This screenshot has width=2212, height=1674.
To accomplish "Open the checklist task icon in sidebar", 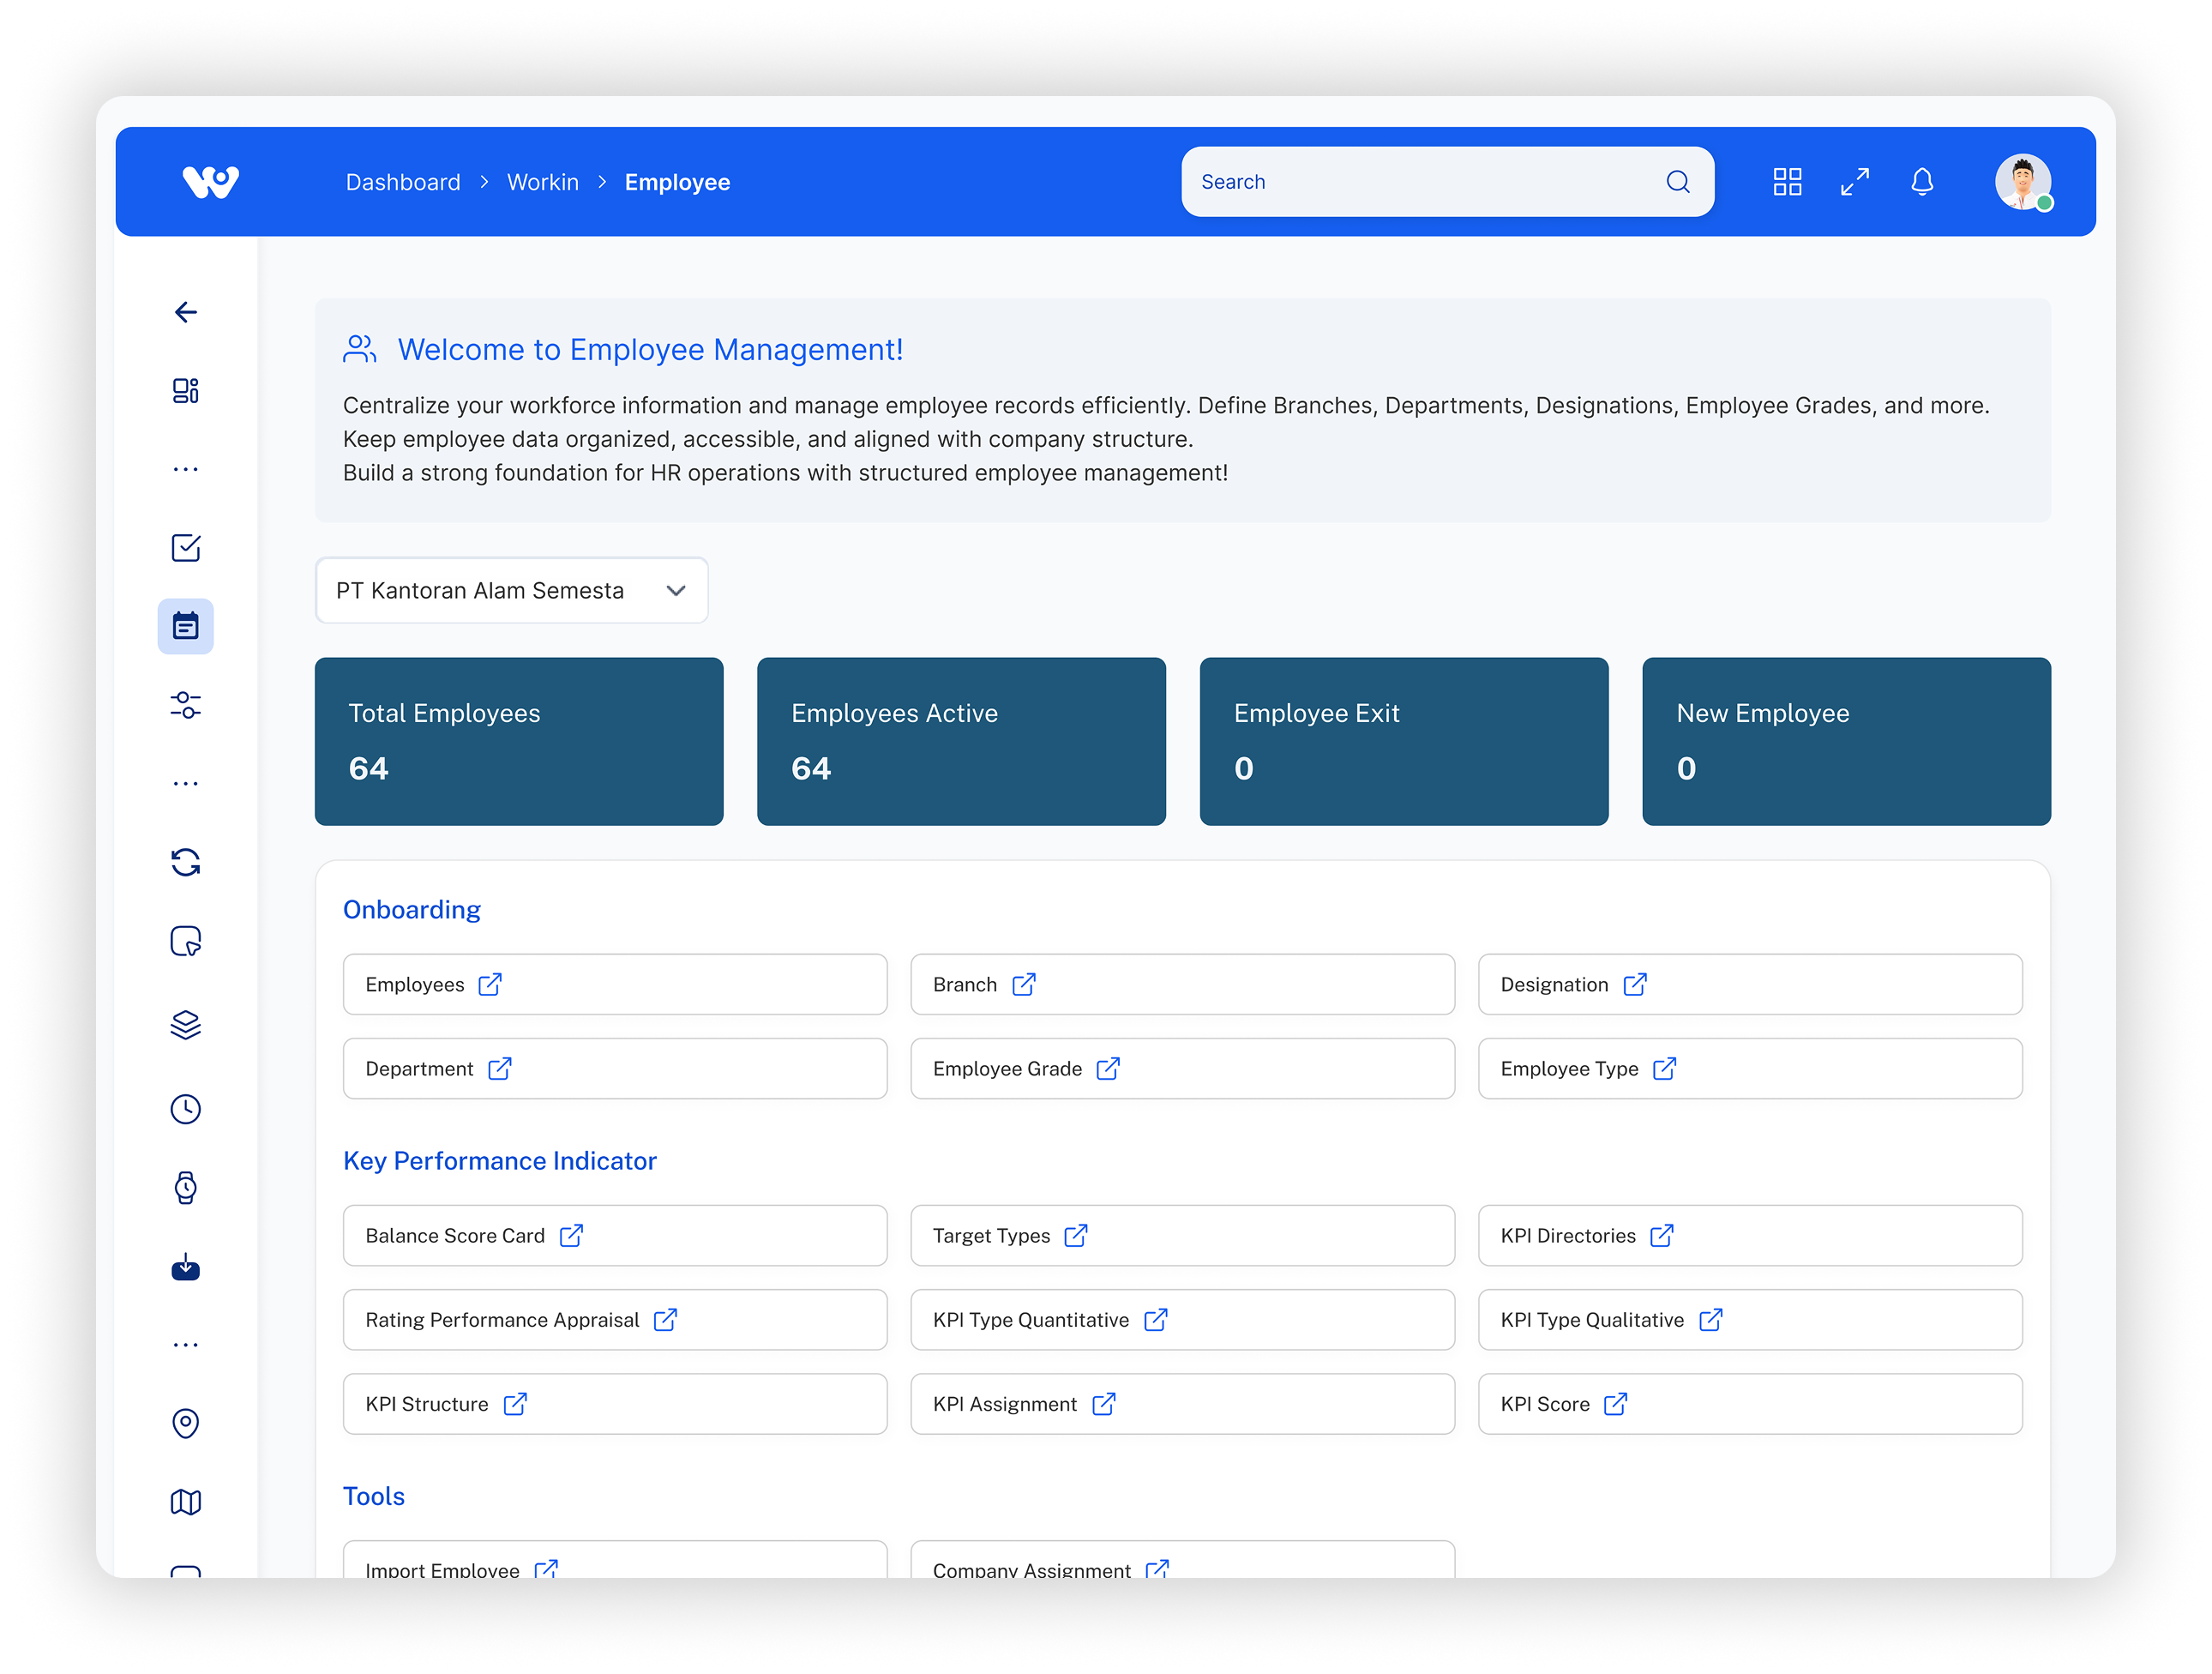I will pyautogui.click(x=185, y=548).
